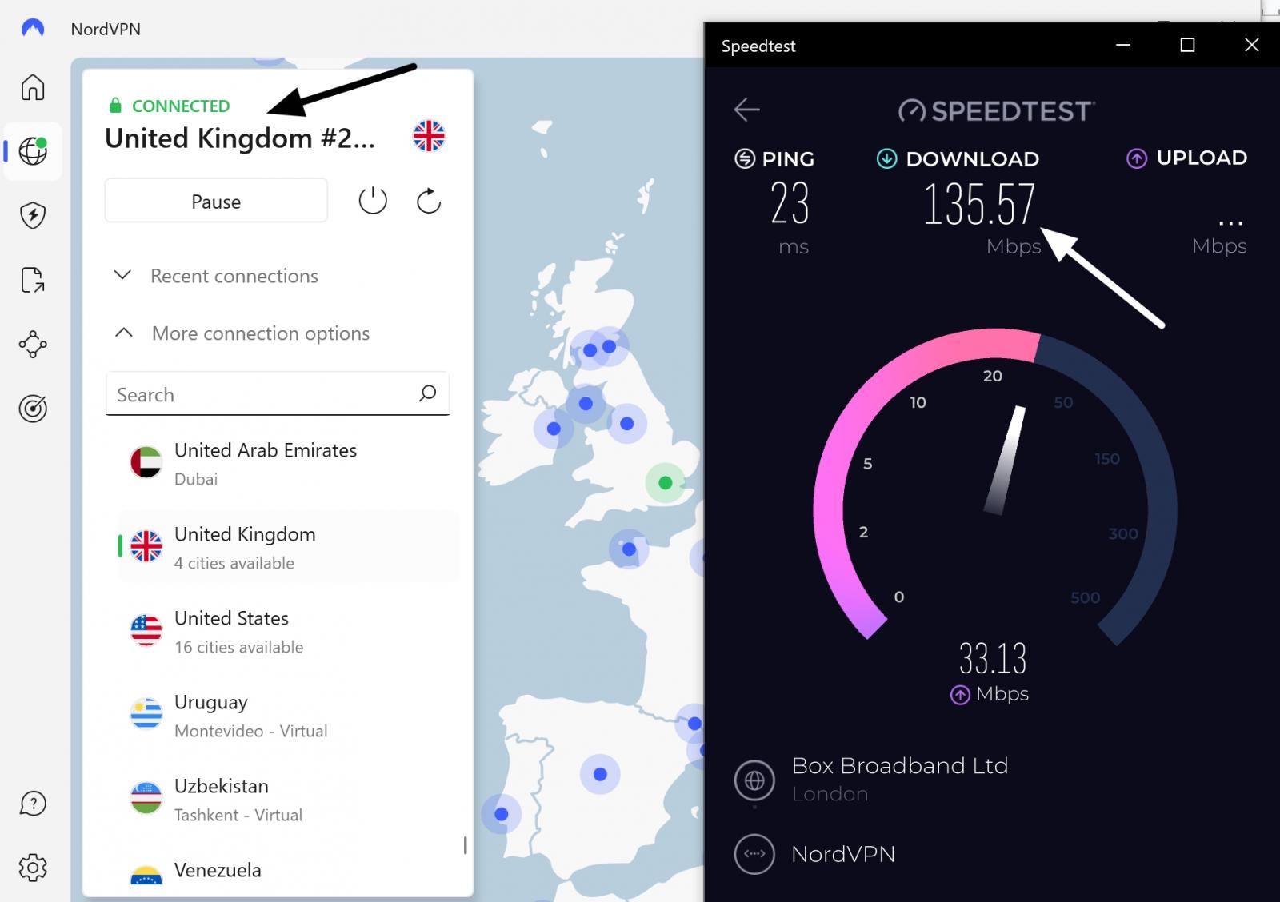Click the disconnect power button
The width and height of the screenshot is (1280, 902).
(372, 201)
